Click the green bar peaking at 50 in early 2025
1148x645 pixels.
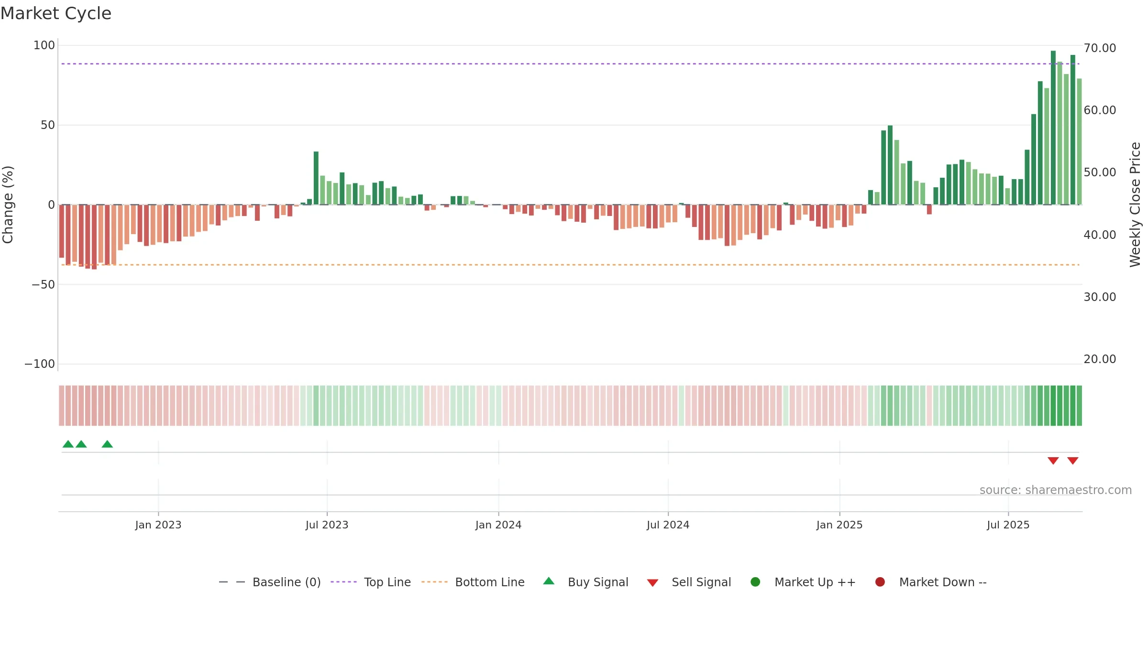pyautogui.click(x=890, y=165)
